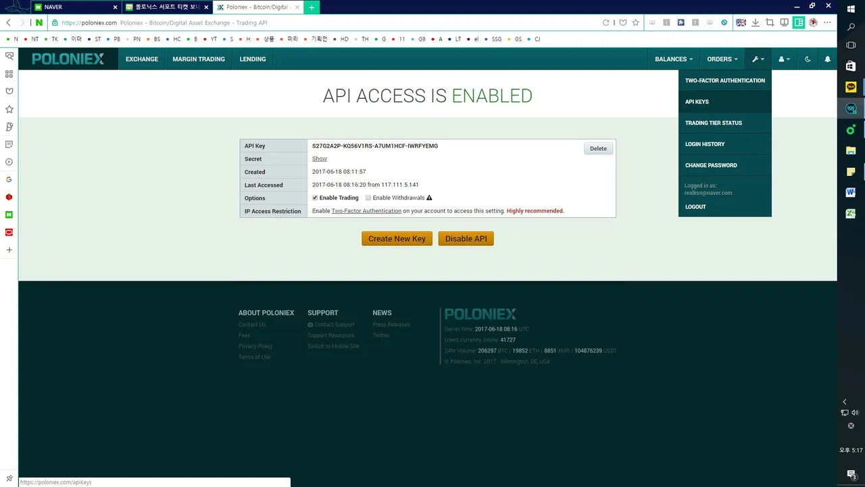Click sidebar green Naver N icon
This screenshot has width=865, height=487.
tap(9, 214)
